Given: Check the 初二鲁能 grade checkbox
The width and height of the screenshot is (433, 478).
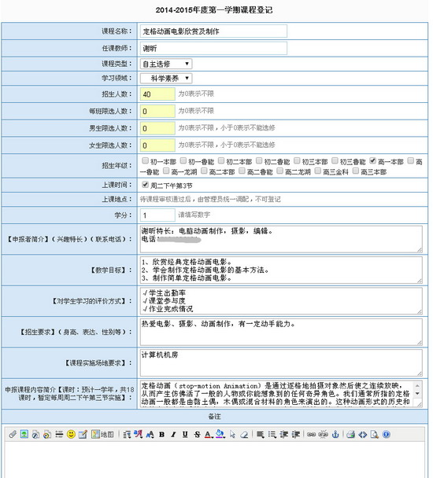Looking at the screenshot, I should pyautogui.click(x=259, y=160).
